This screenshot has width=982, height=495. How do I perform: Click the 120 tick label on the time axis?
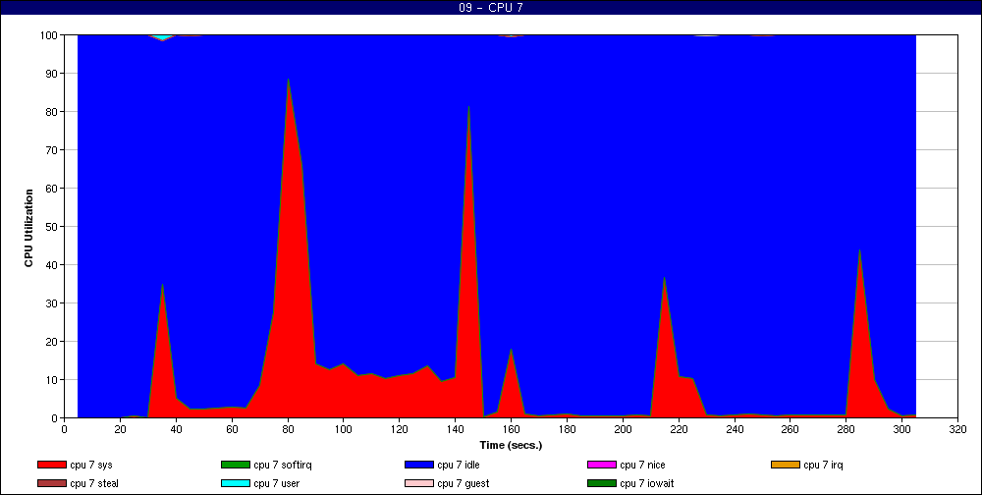pyautogui.click(x=399, y=429)
